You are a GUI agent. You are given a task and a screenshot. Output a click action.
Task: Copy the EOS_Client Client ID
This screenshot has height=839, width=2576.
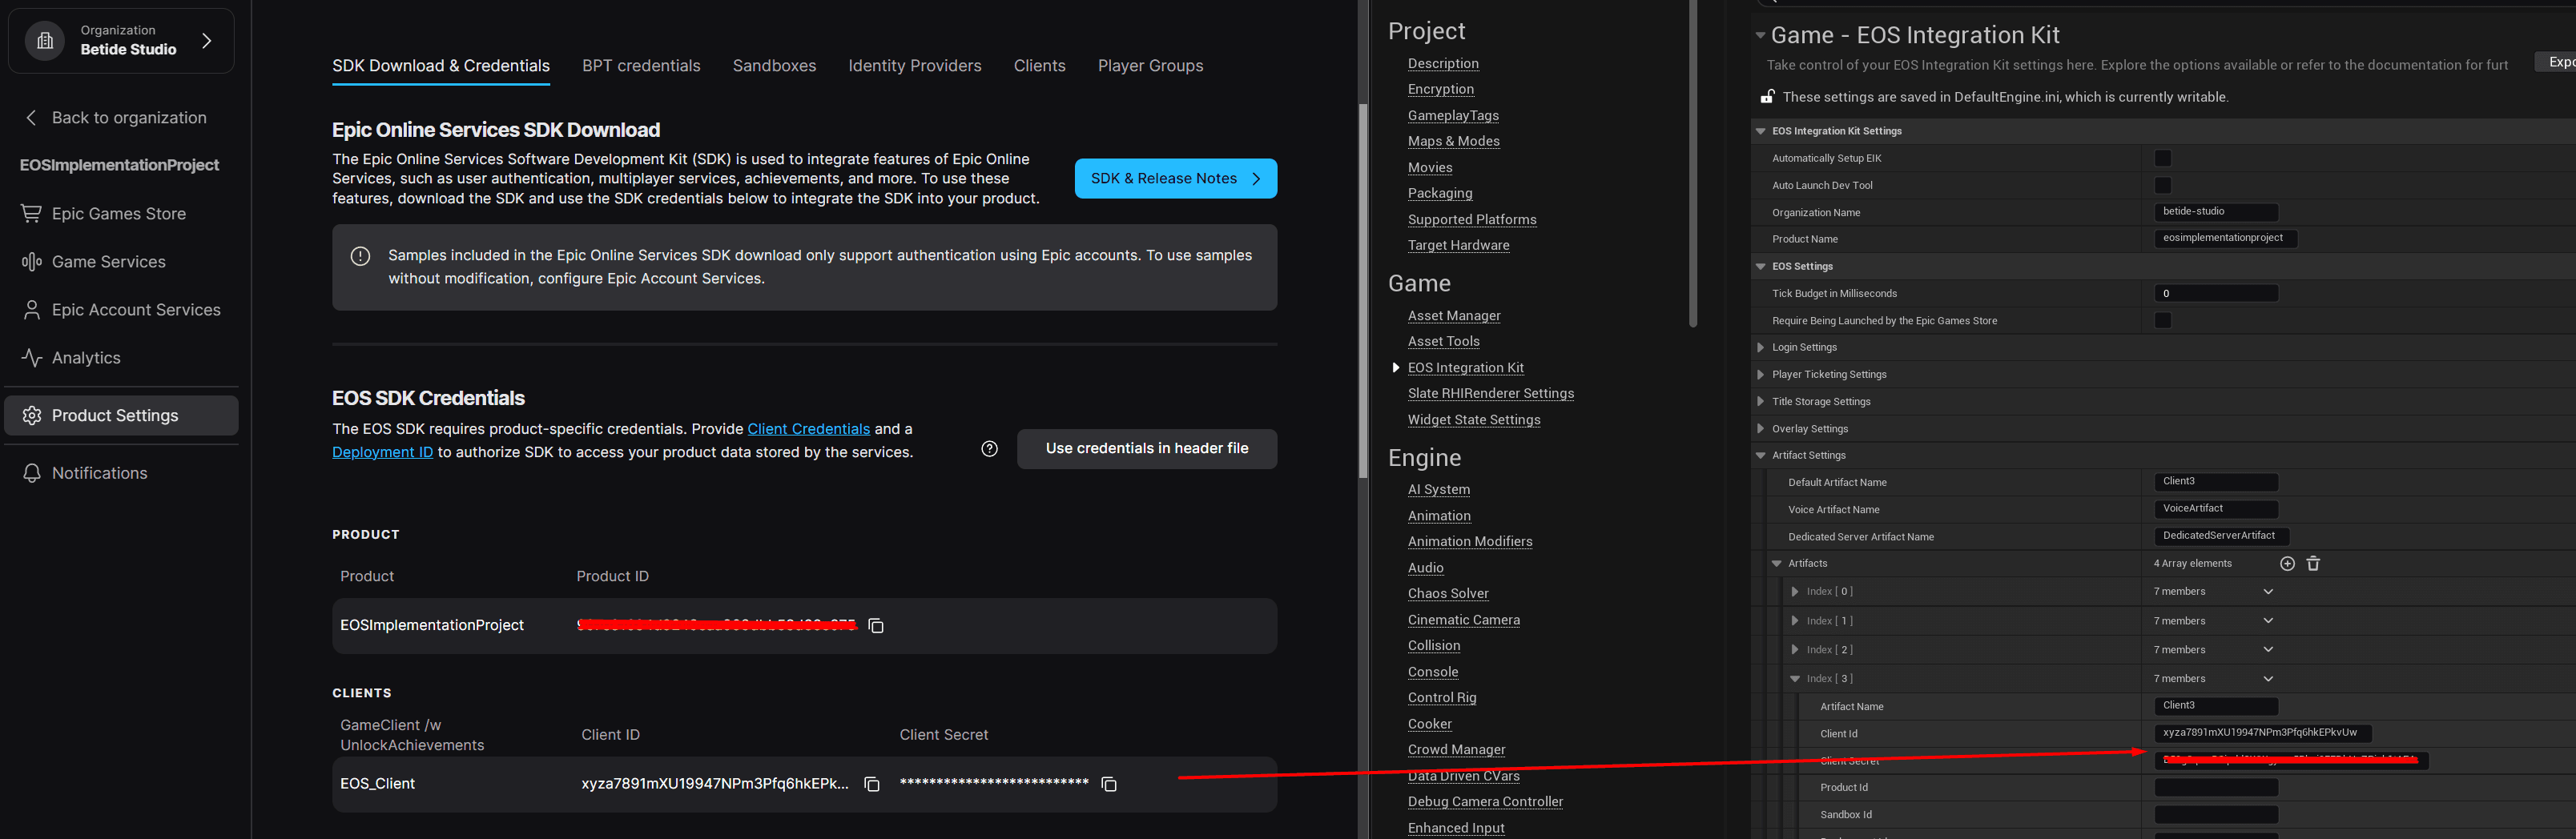coord(872,784)
